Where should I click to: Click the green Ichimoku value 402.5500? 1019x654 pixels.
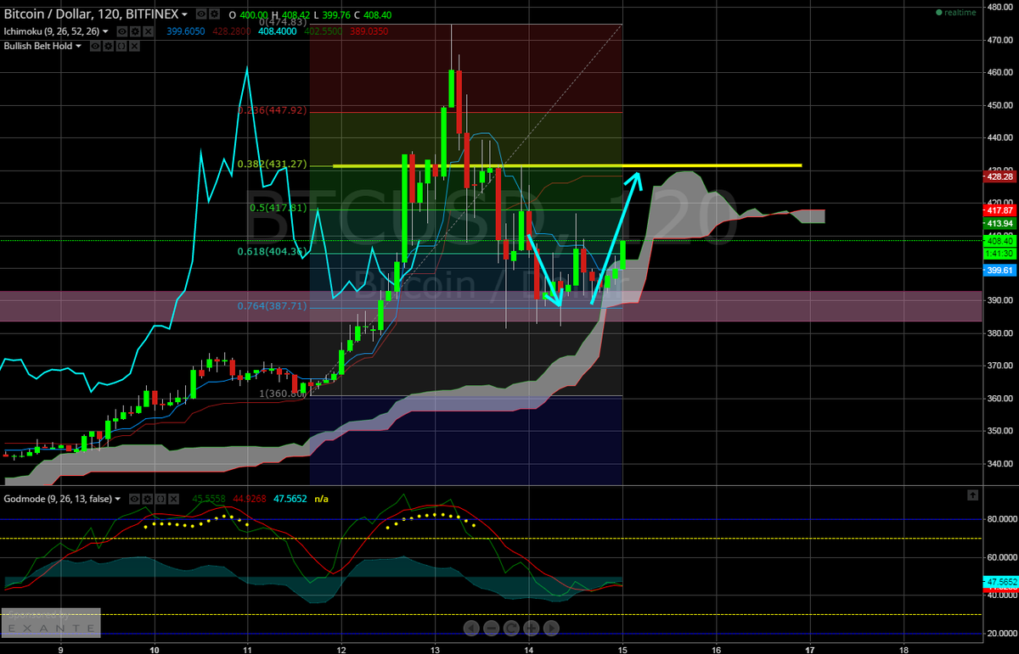(x=322, y=31)
